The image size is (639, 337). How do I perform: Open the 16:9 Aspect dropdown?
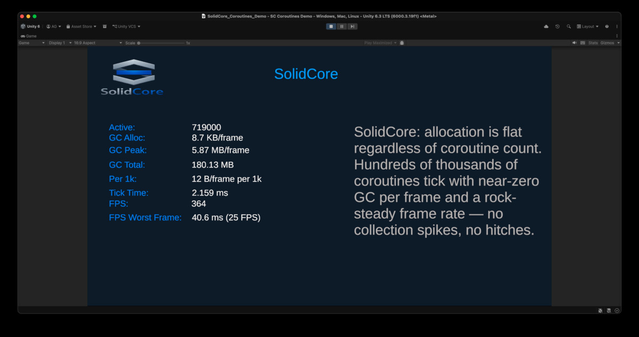pyautogui.click(x=98, y=43)
